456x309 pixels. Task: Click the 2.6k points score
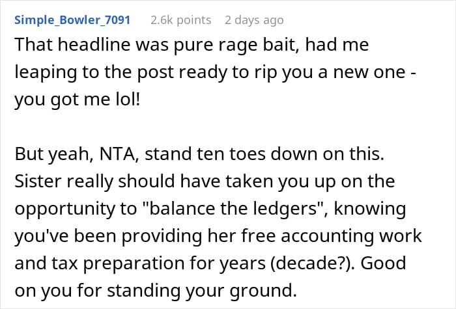click(180, 20)
